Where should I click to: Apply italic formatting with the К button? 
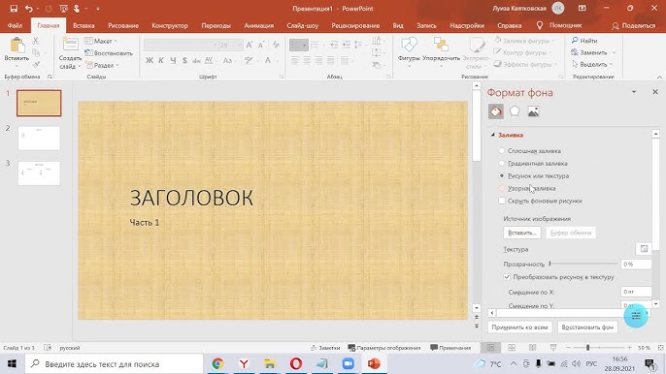point(161,61)
